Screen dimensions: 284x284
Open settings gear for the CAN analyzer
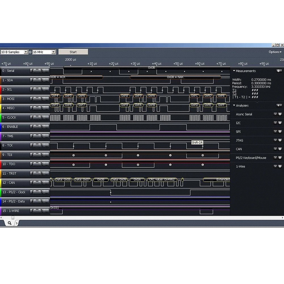(x=280, y=149)
